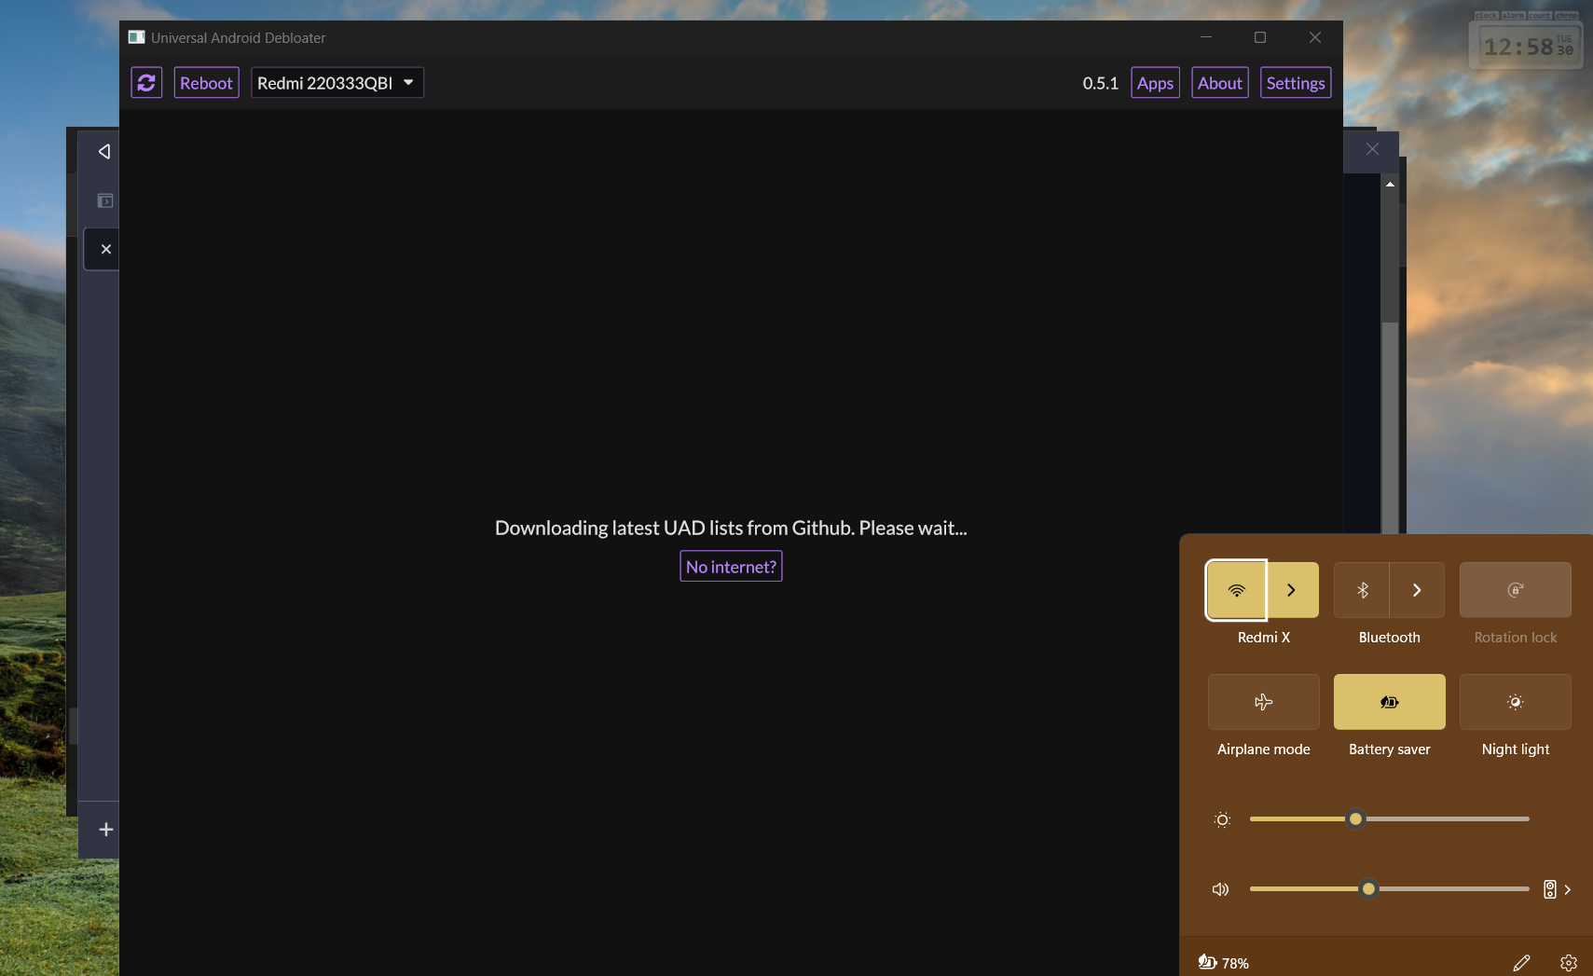This screenshot has height=976, width=1593.
Task: Select the count tab on clock widget
Action: [1540, 16]
